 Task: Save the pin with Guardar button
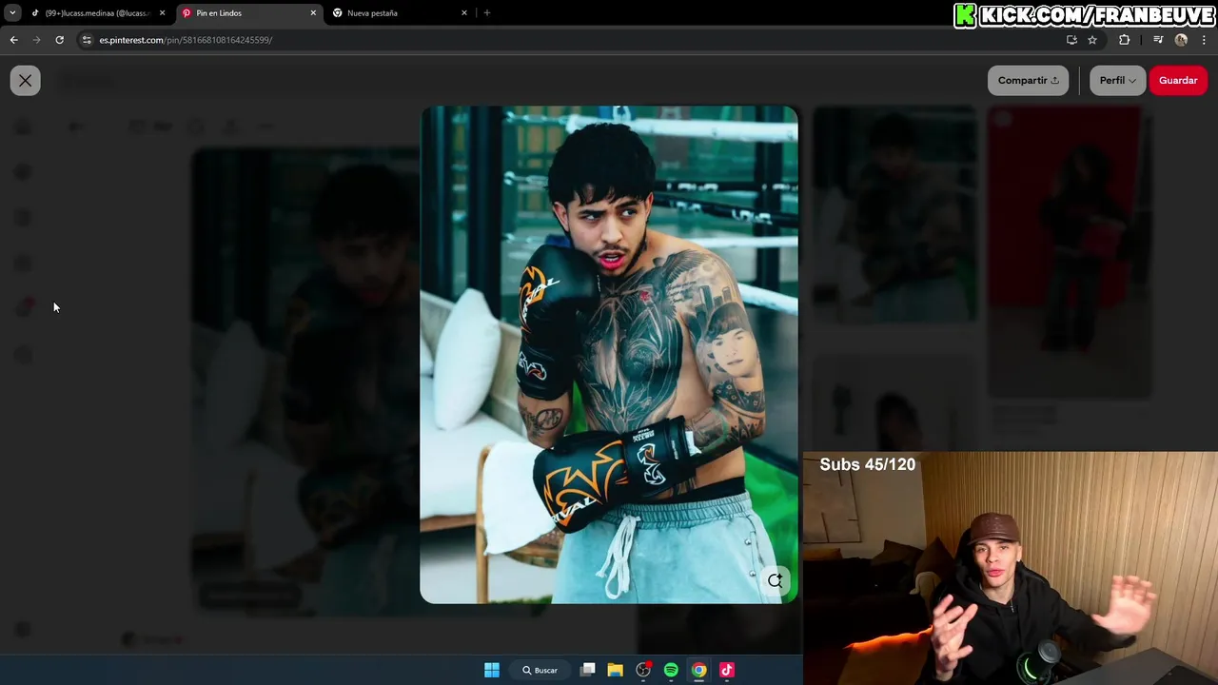tap(1178, 81)
